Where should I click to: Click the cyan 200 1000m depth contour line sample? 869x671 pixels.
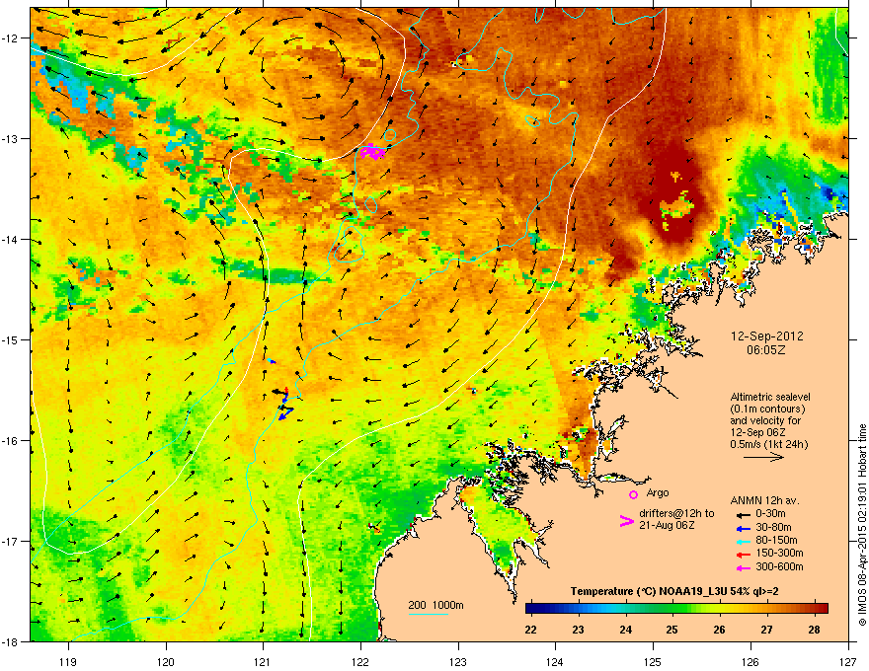click(429, 614)
